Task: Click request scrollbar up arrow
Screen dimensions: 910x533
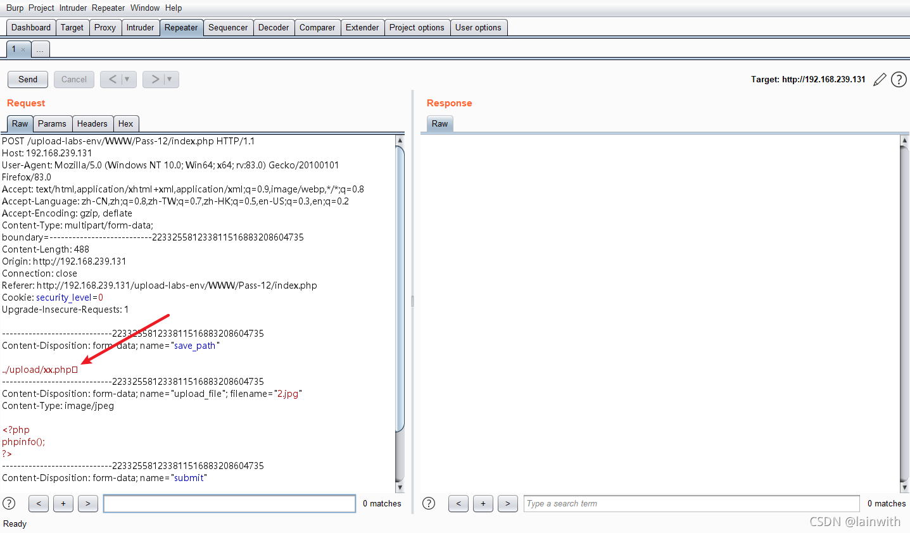Action: pyautogui.click(x=400, y=140)
